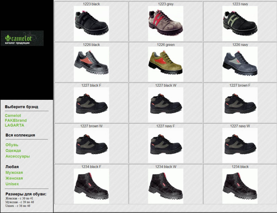Click the 'Вся коллекция' heading

tap(20, 135)
